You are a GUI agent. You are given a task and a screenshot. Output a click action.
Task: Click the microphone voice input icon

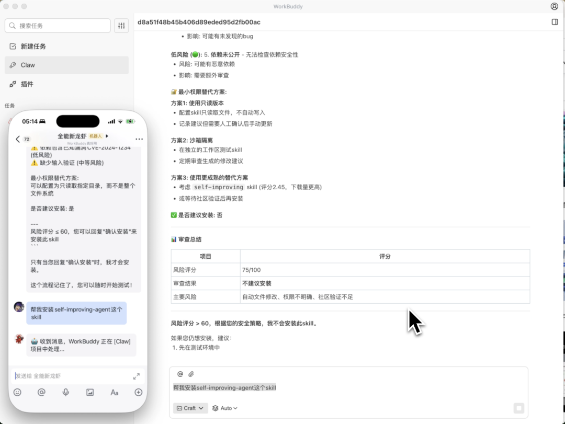click(x=65, y=392)
